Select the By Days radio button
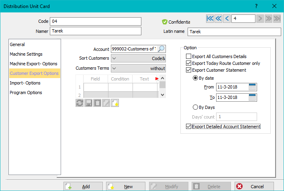Image resolution: width=284 pixels, height=191 pixels. click(195, 107)
